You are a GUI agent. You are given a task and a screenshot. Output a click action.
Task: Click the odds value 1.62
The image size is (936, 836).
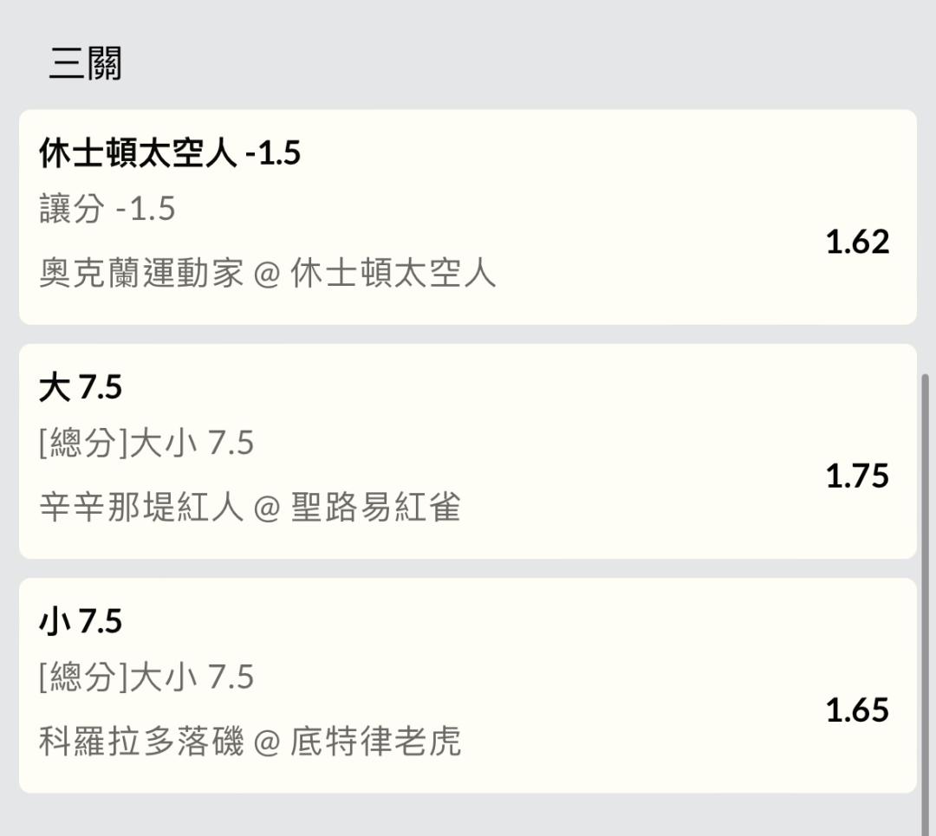coord(857,242)
